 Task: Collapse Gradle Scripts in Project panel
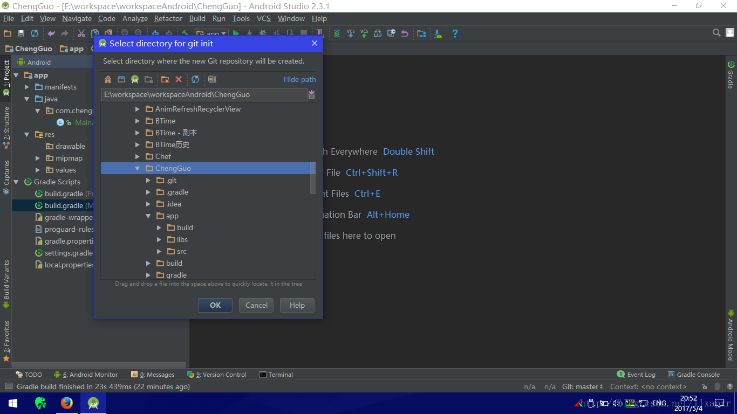[16, 182]
